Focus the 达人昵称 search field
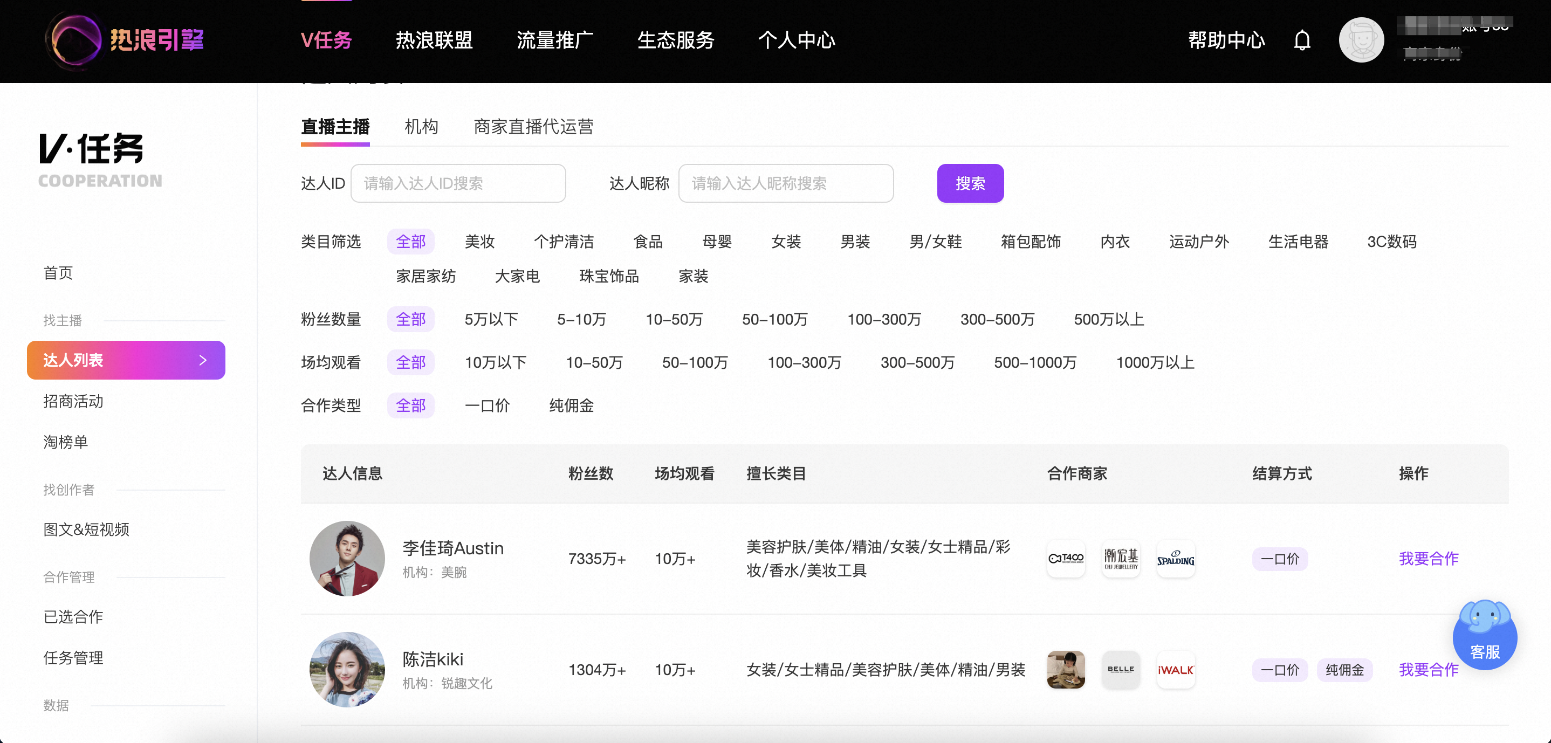The width and height of the screenshot is (1551, 743). coord(785,183)
